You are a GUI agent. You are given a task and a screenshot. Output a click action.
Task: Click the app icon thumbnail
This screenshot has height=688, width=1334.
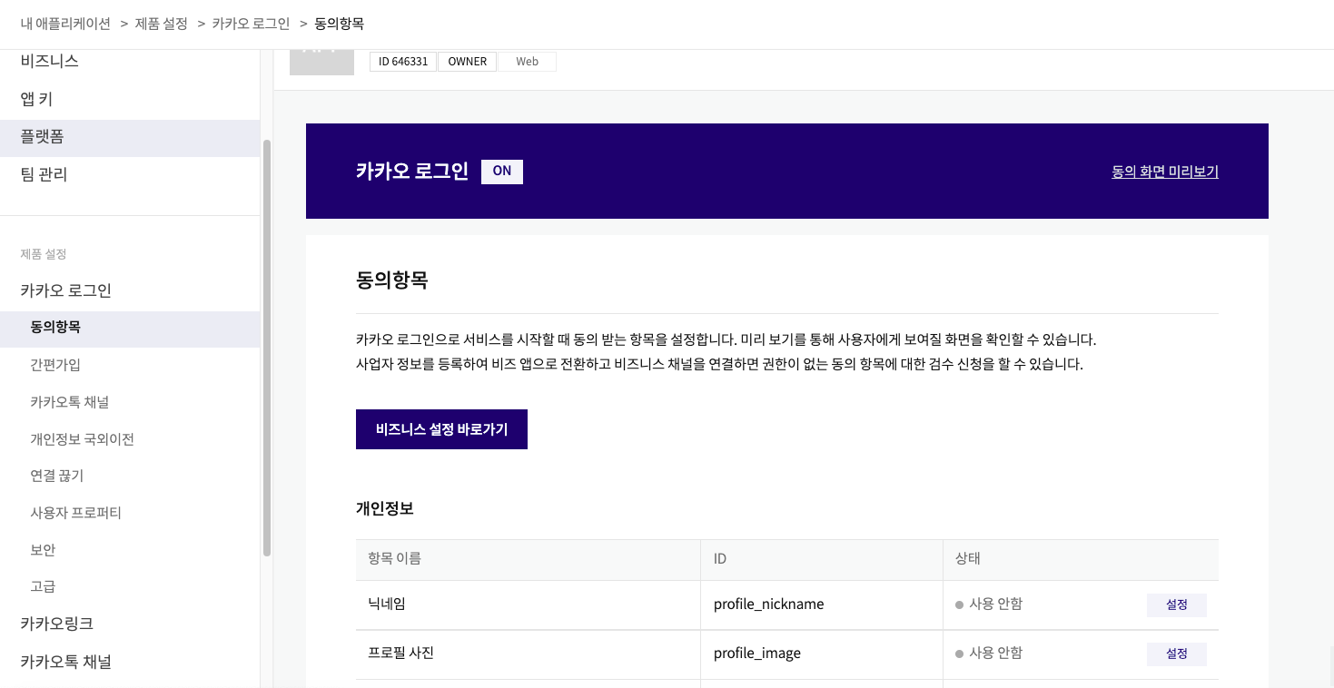321,63
